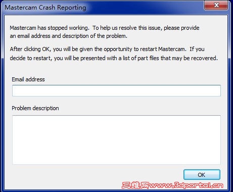Viewport: 233px width, 192px height.
Task: Select the 'Email address' label text
Action: pyautogui.click(x=28, y=79)
